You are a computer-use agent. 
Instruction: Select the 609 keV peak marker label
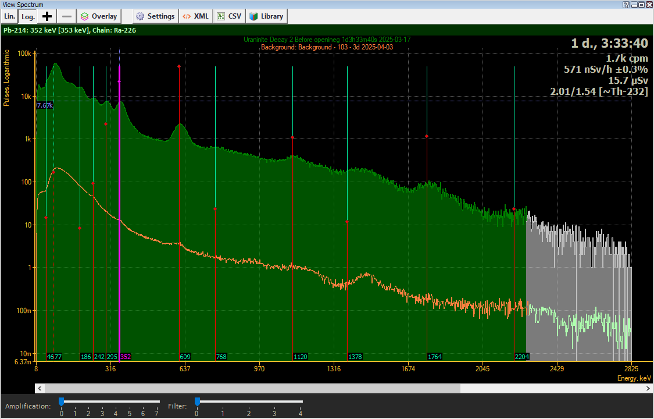click(185, 357)
